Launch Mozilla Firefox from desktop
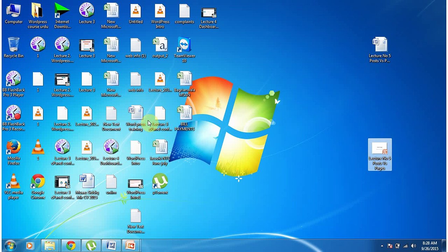The image size is (448, 252). pyautogui.click(x=14, y=153)
